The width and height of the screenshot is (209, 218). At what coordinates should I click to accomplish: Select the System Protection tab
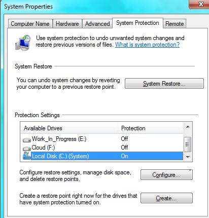pyautogui.click(x=137, y=23)
